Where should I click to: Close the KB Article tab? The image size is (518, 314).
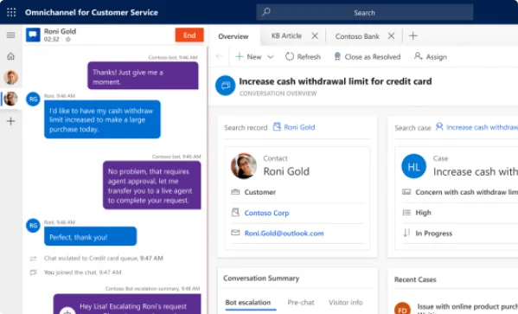315,35
